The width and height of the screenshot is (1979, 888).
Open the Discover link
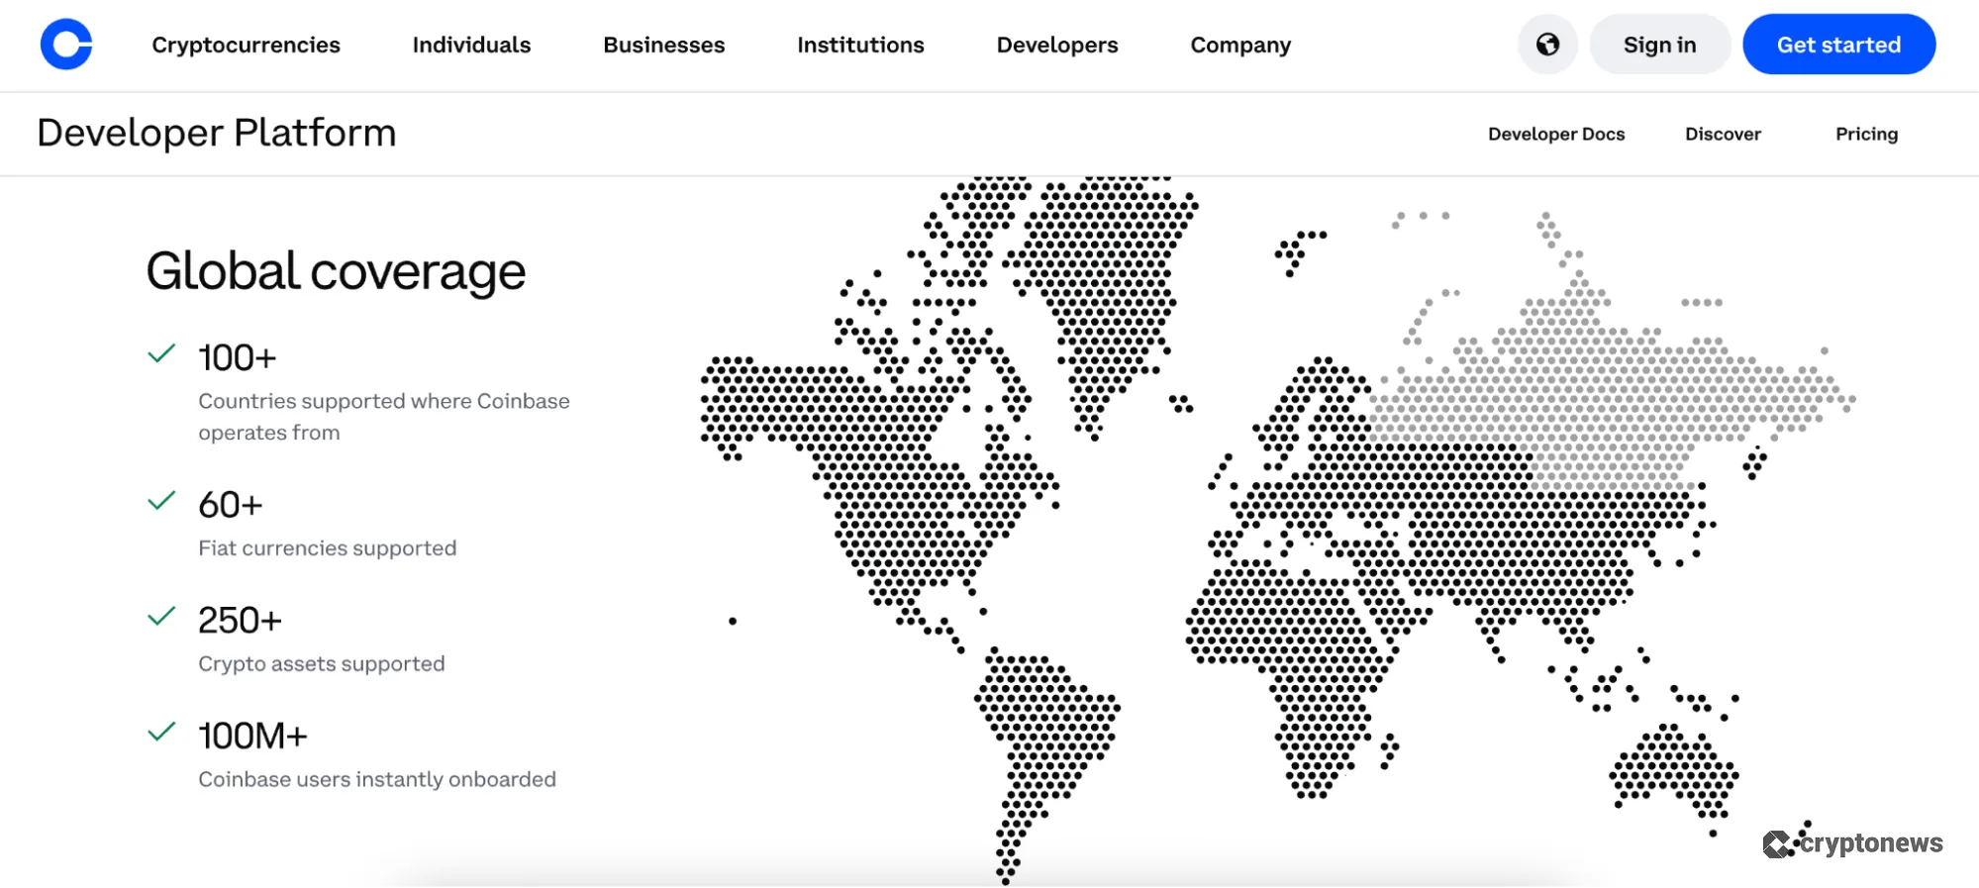point(1723,134)
